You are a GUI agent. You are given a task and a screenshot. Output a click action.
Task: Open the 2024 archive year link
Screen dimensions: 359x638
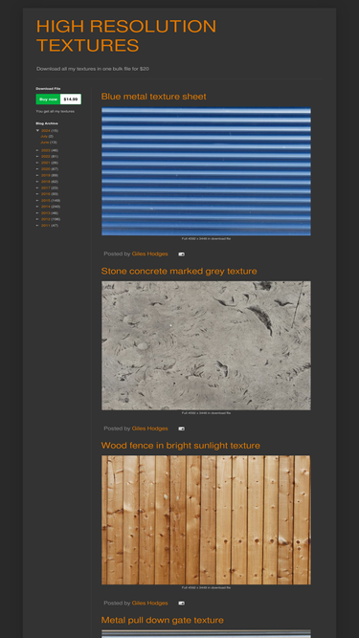[46, 131]
